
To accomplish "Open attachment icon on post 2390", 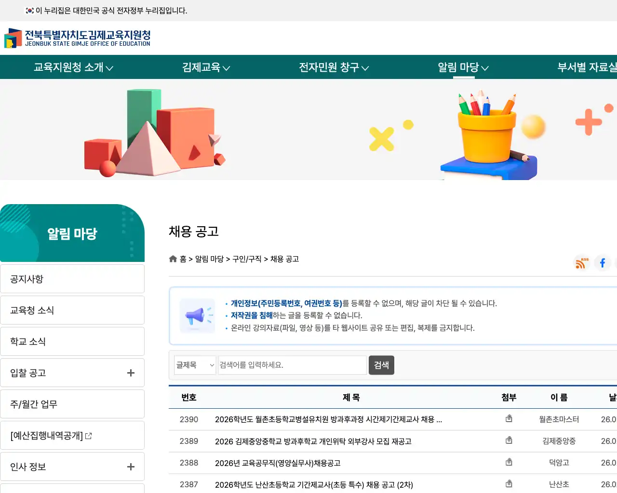I will [x=509, y=418].
